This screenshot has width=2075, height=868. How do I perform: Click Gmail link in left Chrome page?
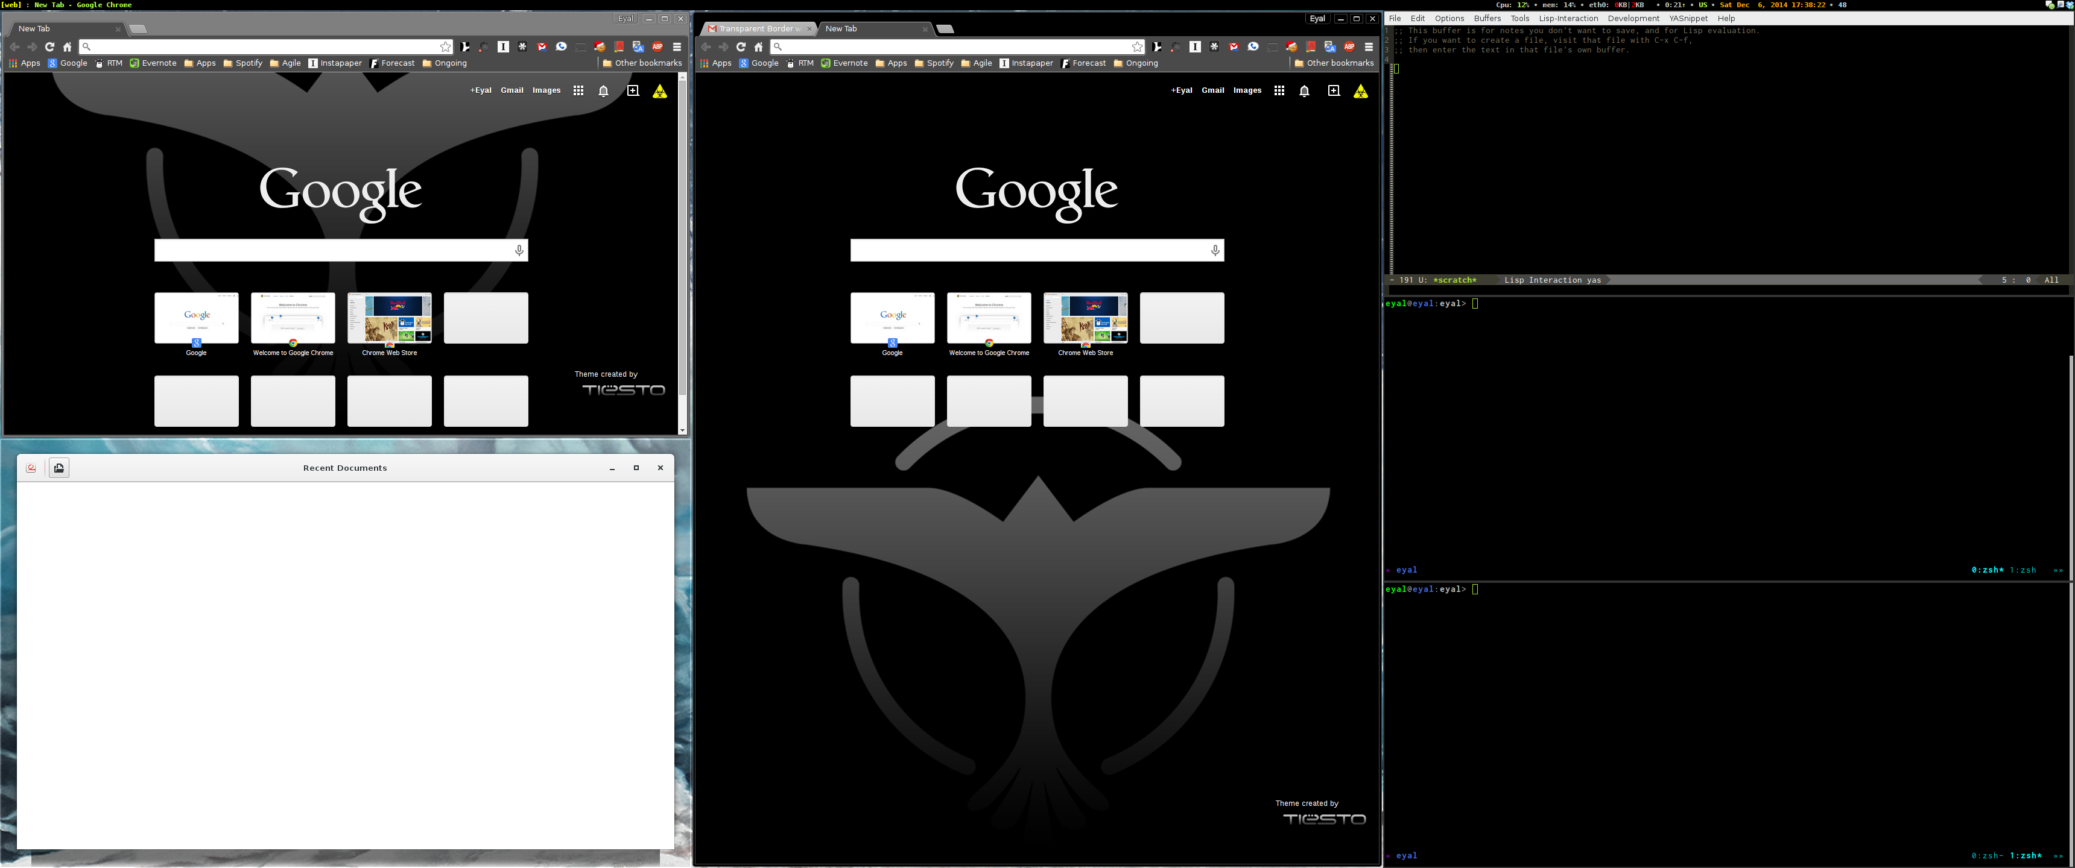coord(512,91)
